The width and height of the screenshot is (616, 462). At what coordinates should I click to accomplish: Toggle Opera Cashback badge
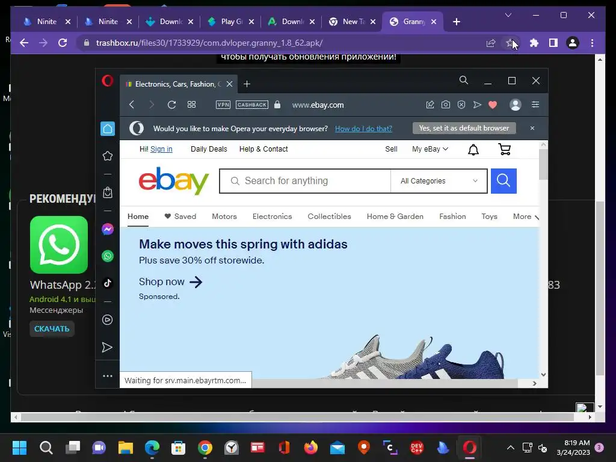[x=252, y=105]
